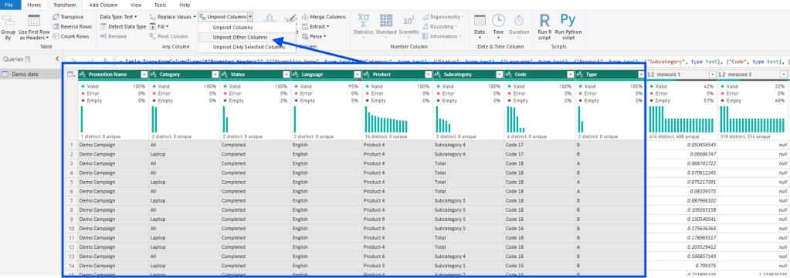Screen dimensions: 790x278
Task: Open the Code column filter dropdown
Action: pyautogui.click(x=571, y=75)
